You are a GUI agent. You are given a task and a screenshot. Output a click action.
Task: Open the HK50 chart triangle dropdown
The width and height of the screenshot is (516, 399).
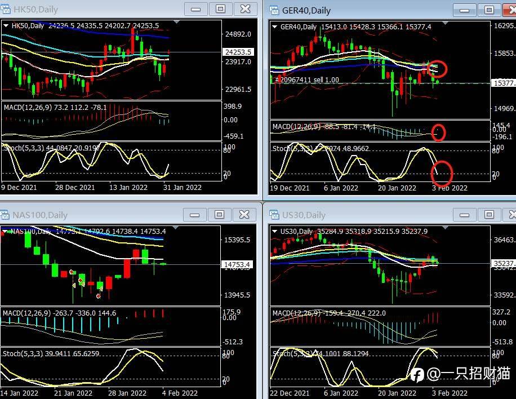click(x=6, y=25)
